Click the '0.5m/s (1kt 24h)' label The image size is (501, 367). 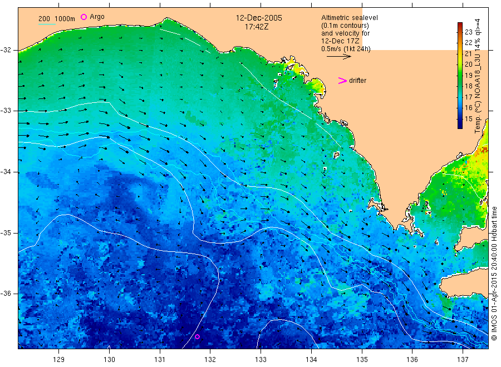[x=346, y=49]
